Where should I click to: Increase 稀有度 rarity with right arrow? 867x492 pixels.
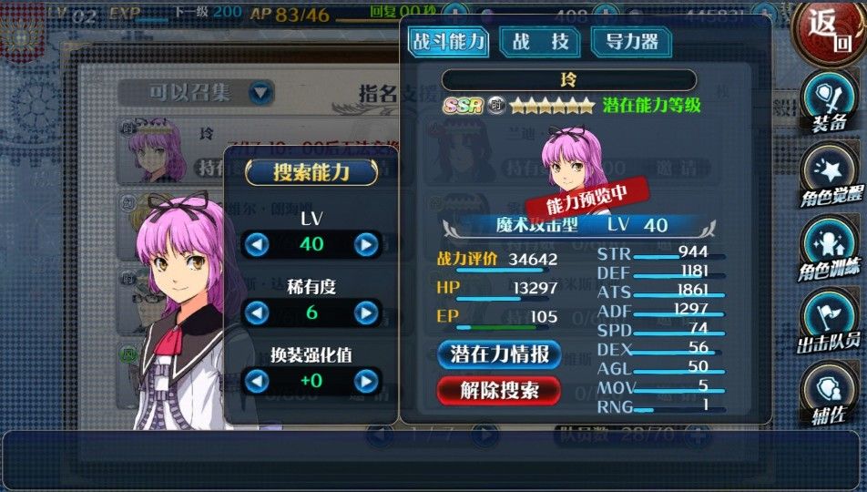click(366, 313)
